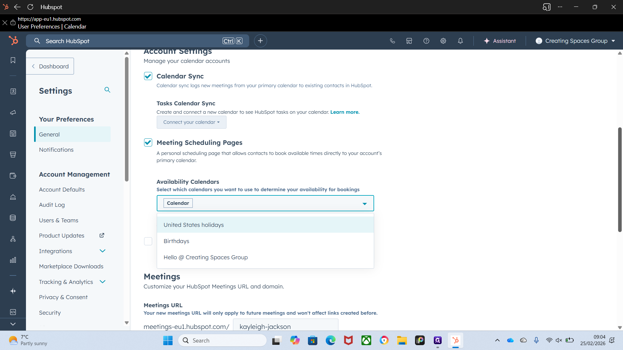
Task: Open the Marketing megaphone icon
Action: (x=13, y=112)
